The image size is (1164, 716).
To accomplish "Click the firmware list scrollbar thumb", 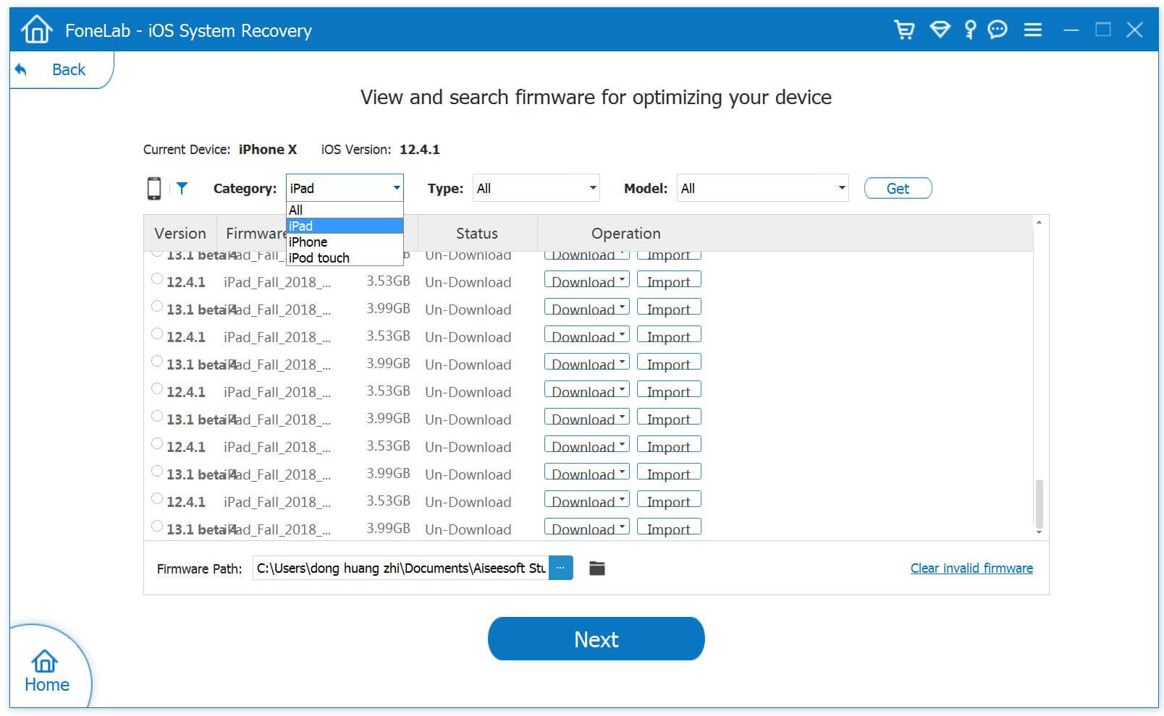I will click(1039, 503).
